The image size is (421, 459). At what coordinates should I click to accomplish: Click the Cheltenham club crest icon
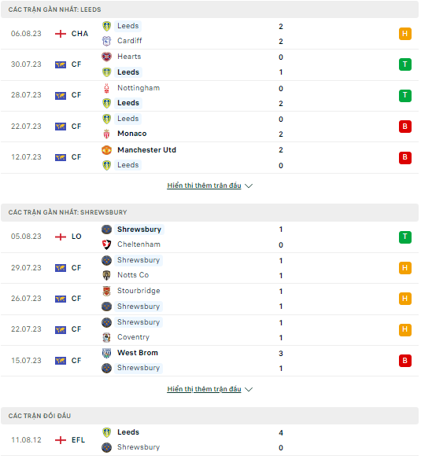107,244
